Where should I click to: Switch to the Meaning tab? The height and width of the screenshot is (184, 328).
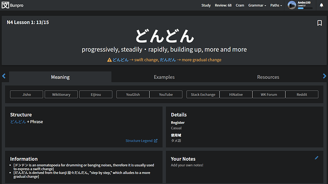tap(60, 77)
